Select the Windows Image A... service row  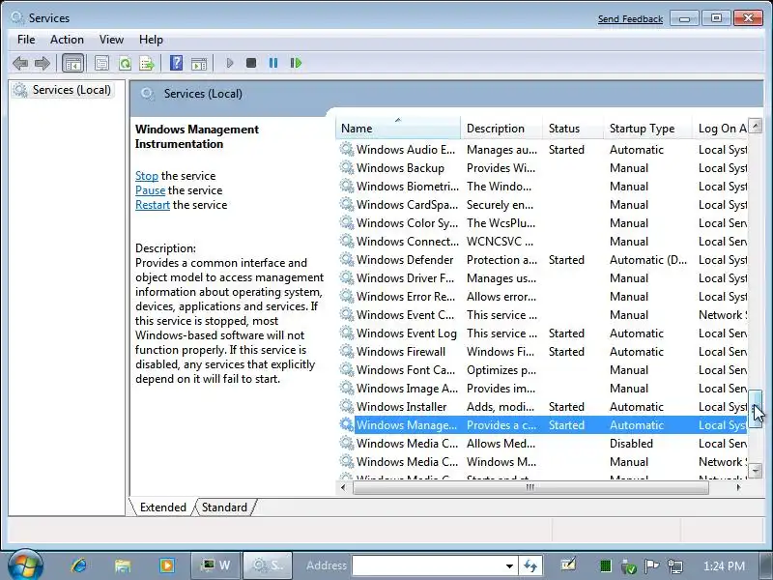542,389
